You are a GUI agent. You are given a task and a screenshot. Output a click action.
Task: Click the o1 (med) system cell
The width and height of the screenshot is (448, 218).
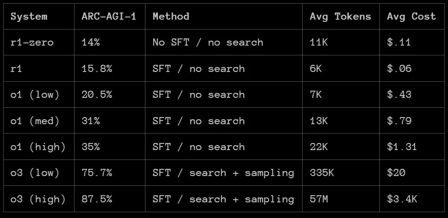(x=35, y=121)
